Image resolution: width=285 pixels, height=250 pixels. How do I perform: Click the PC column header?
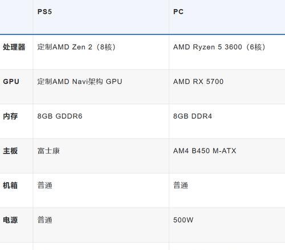click(178, 12)
